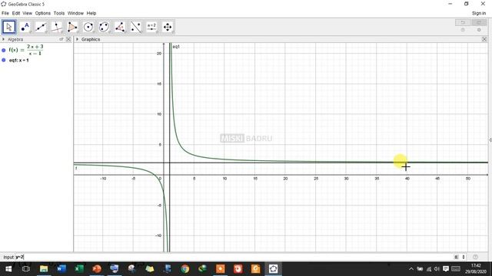This screenshot has height=276, width=492.
Task: Expand the Graphics style bar triangle
Action: pyautogui.click(x=77, y=39)
